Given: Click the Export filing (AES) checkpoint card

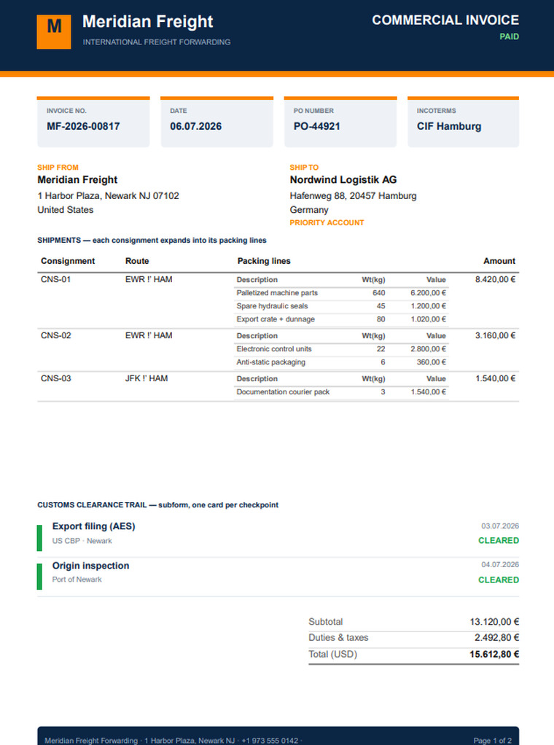Looking at the screenshot, I should (x=278, y=537).
